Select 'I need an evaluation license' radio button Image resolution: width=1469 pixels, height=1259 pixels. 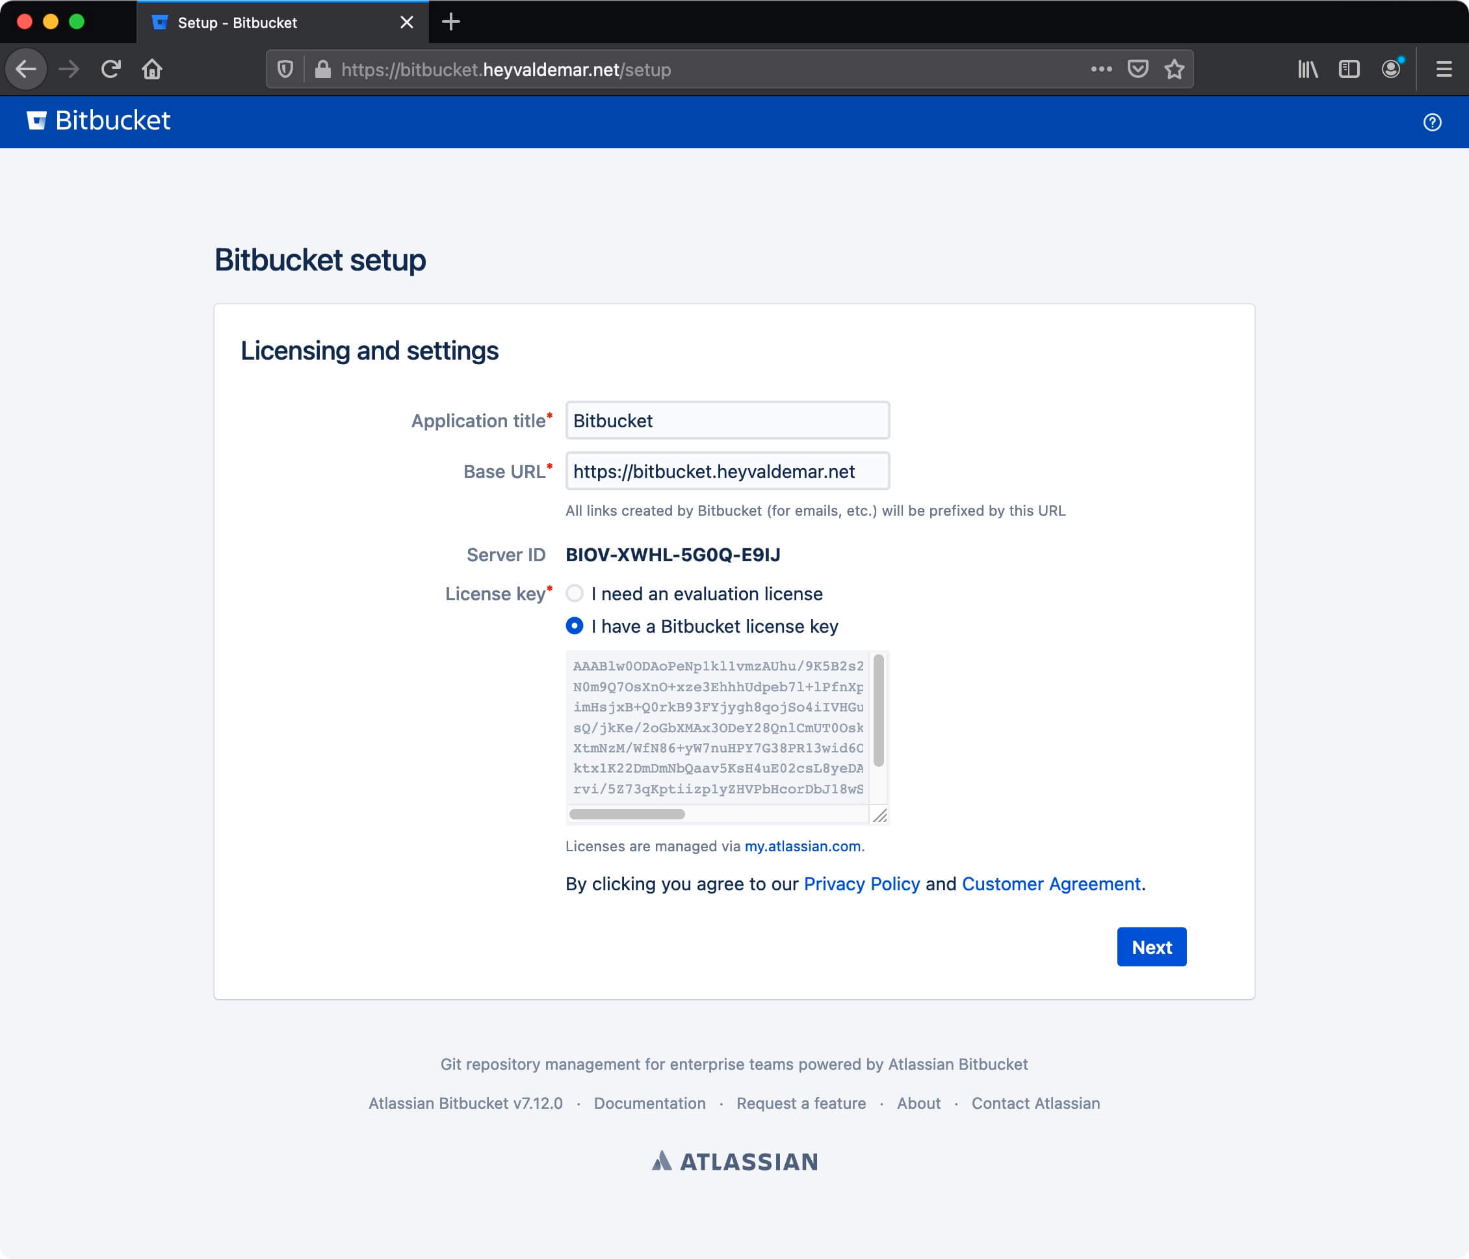click(x=573, y=593)
